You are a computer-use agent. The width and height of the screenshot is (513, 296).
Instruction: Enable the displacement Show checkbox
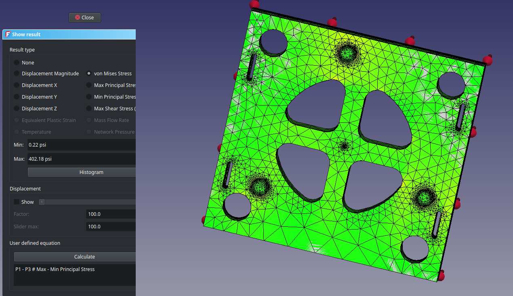[17, 202]
